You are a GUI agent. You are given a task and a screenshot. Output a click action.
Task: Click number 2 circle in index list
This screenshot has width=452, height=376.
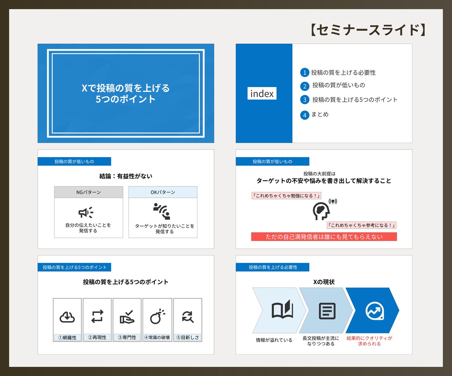(305, 86)
